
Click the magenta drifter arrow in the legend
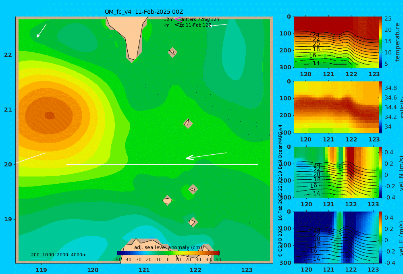178,19
